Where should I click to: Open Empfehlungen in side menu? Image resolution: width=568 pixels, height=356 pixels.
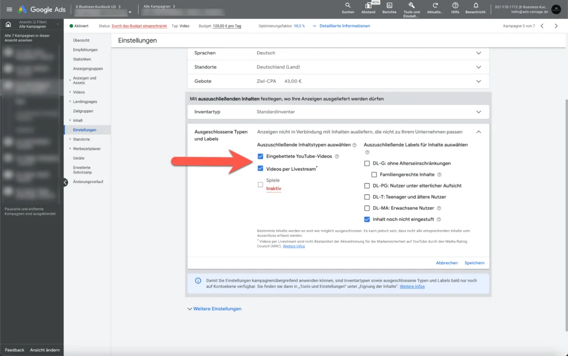click(x=85, y=50)
